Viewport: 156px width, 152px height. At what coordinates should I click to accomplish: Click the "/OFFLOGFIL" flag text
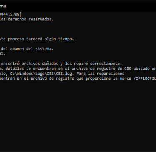(145, 78)
